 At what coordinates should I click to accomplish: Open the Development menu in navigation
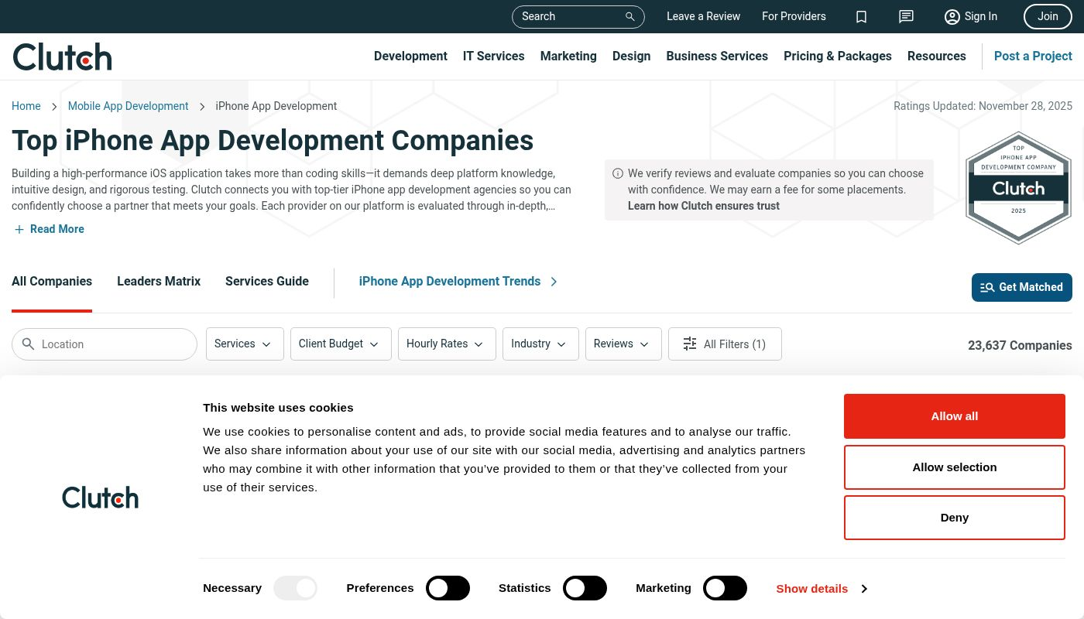point(410,56)
